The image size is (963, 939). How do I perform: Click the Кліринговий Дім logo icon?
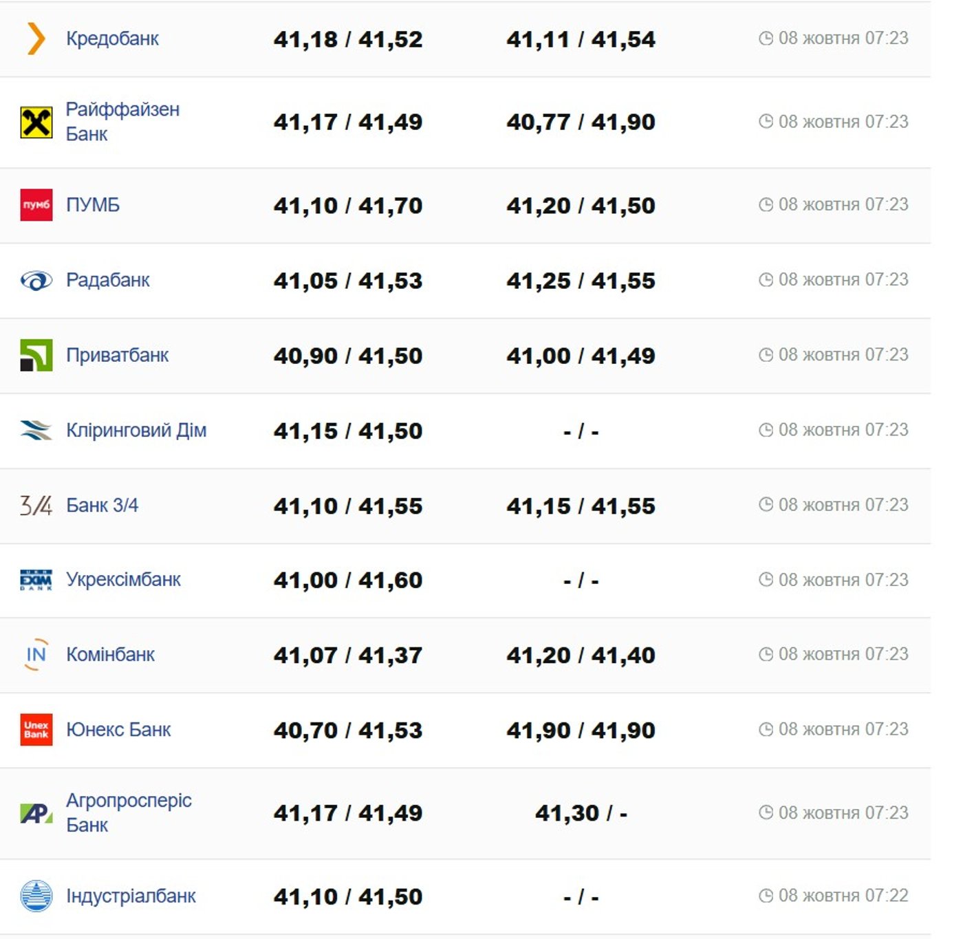click(x=36, y=431)
